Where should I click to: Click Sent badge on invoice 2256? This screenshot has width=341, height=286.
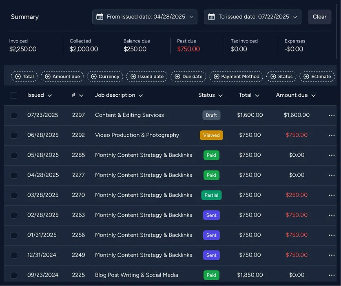(x=211, y=235)
